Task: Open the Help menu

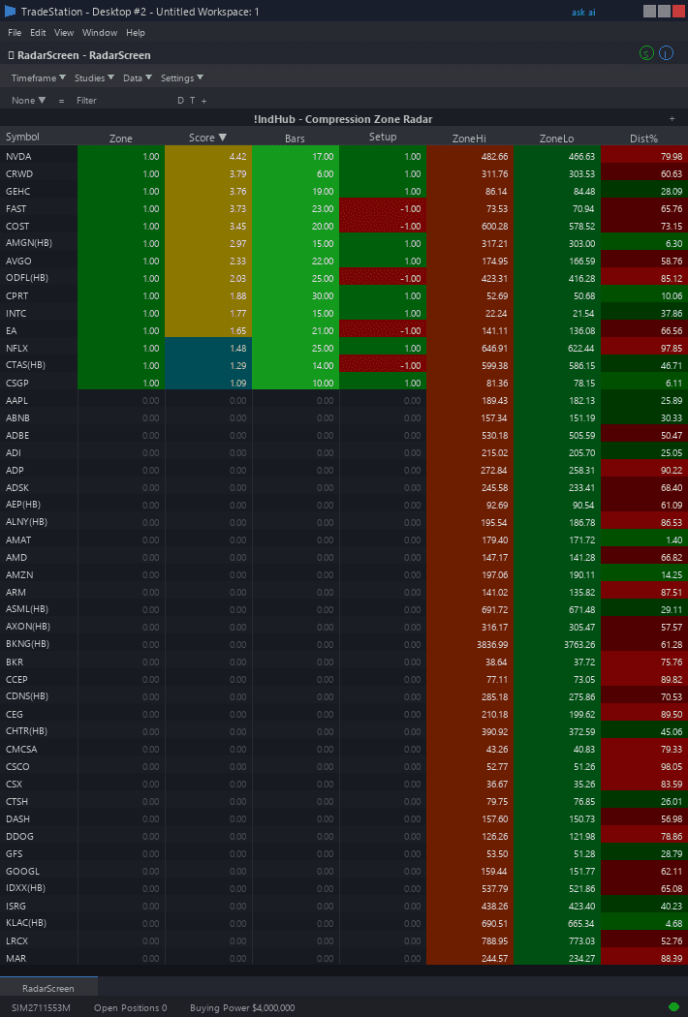Action: pos(136,32)
